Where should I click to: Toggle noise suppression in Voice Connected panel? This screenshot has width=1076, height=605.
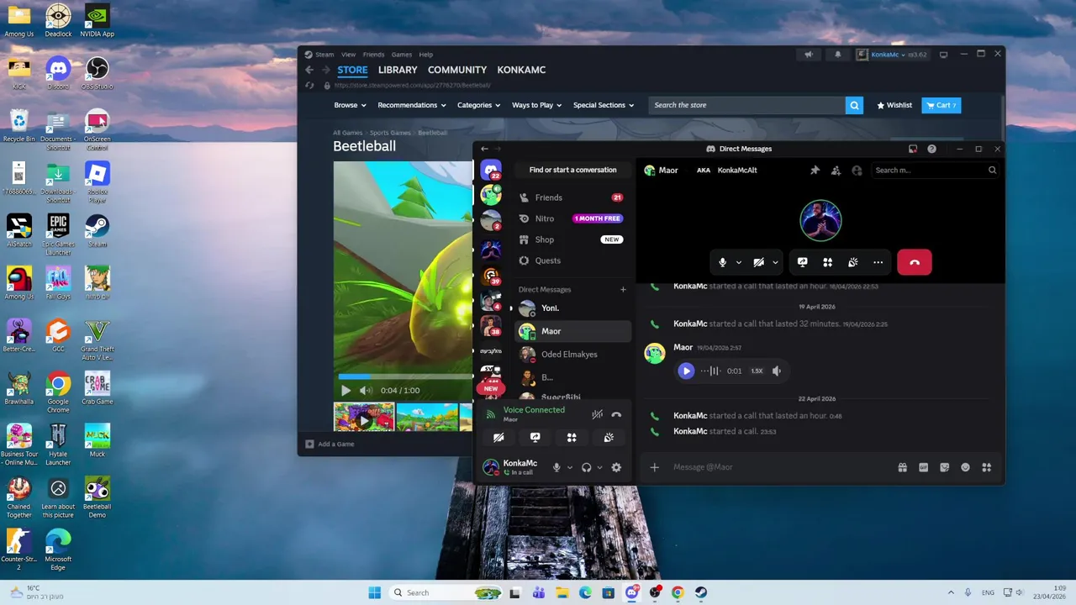point(597,414)
